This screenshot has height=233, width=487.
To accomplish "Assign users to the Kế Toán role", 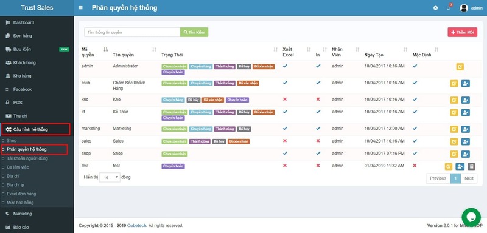I will click(x=465, y=112).
